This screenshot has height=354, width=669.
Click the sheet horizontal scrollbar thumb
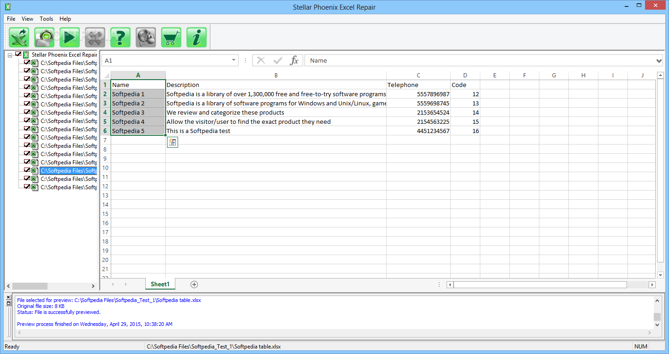[x=540, y=284]
